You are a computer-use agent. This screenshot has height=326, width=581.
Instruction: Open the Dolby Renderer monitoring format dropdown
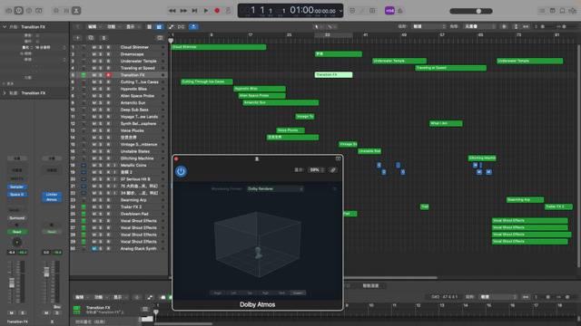pos(275,189)
